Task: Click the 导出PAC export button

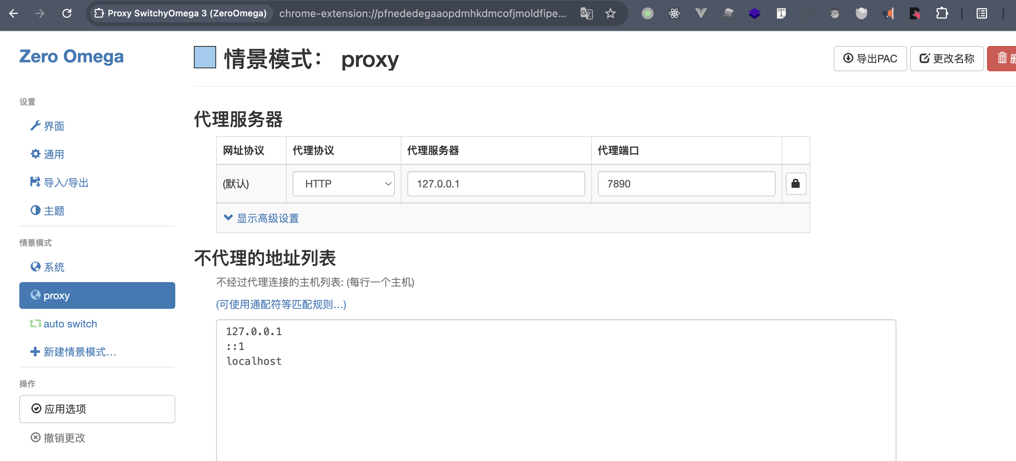Action: coord(870,58)
